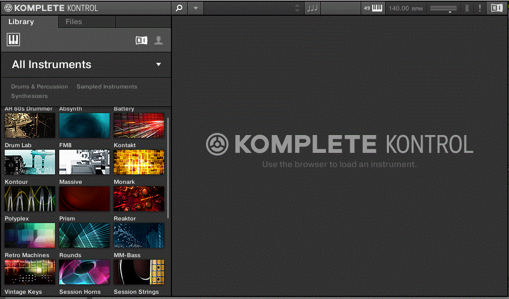Open the Reaktor thumbnail
The image size is (509, 299).
(139, 235)
